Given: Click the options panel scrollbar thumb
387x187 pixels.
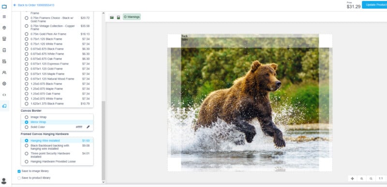Looking at the screenshot, I should (x=104, y=141).
